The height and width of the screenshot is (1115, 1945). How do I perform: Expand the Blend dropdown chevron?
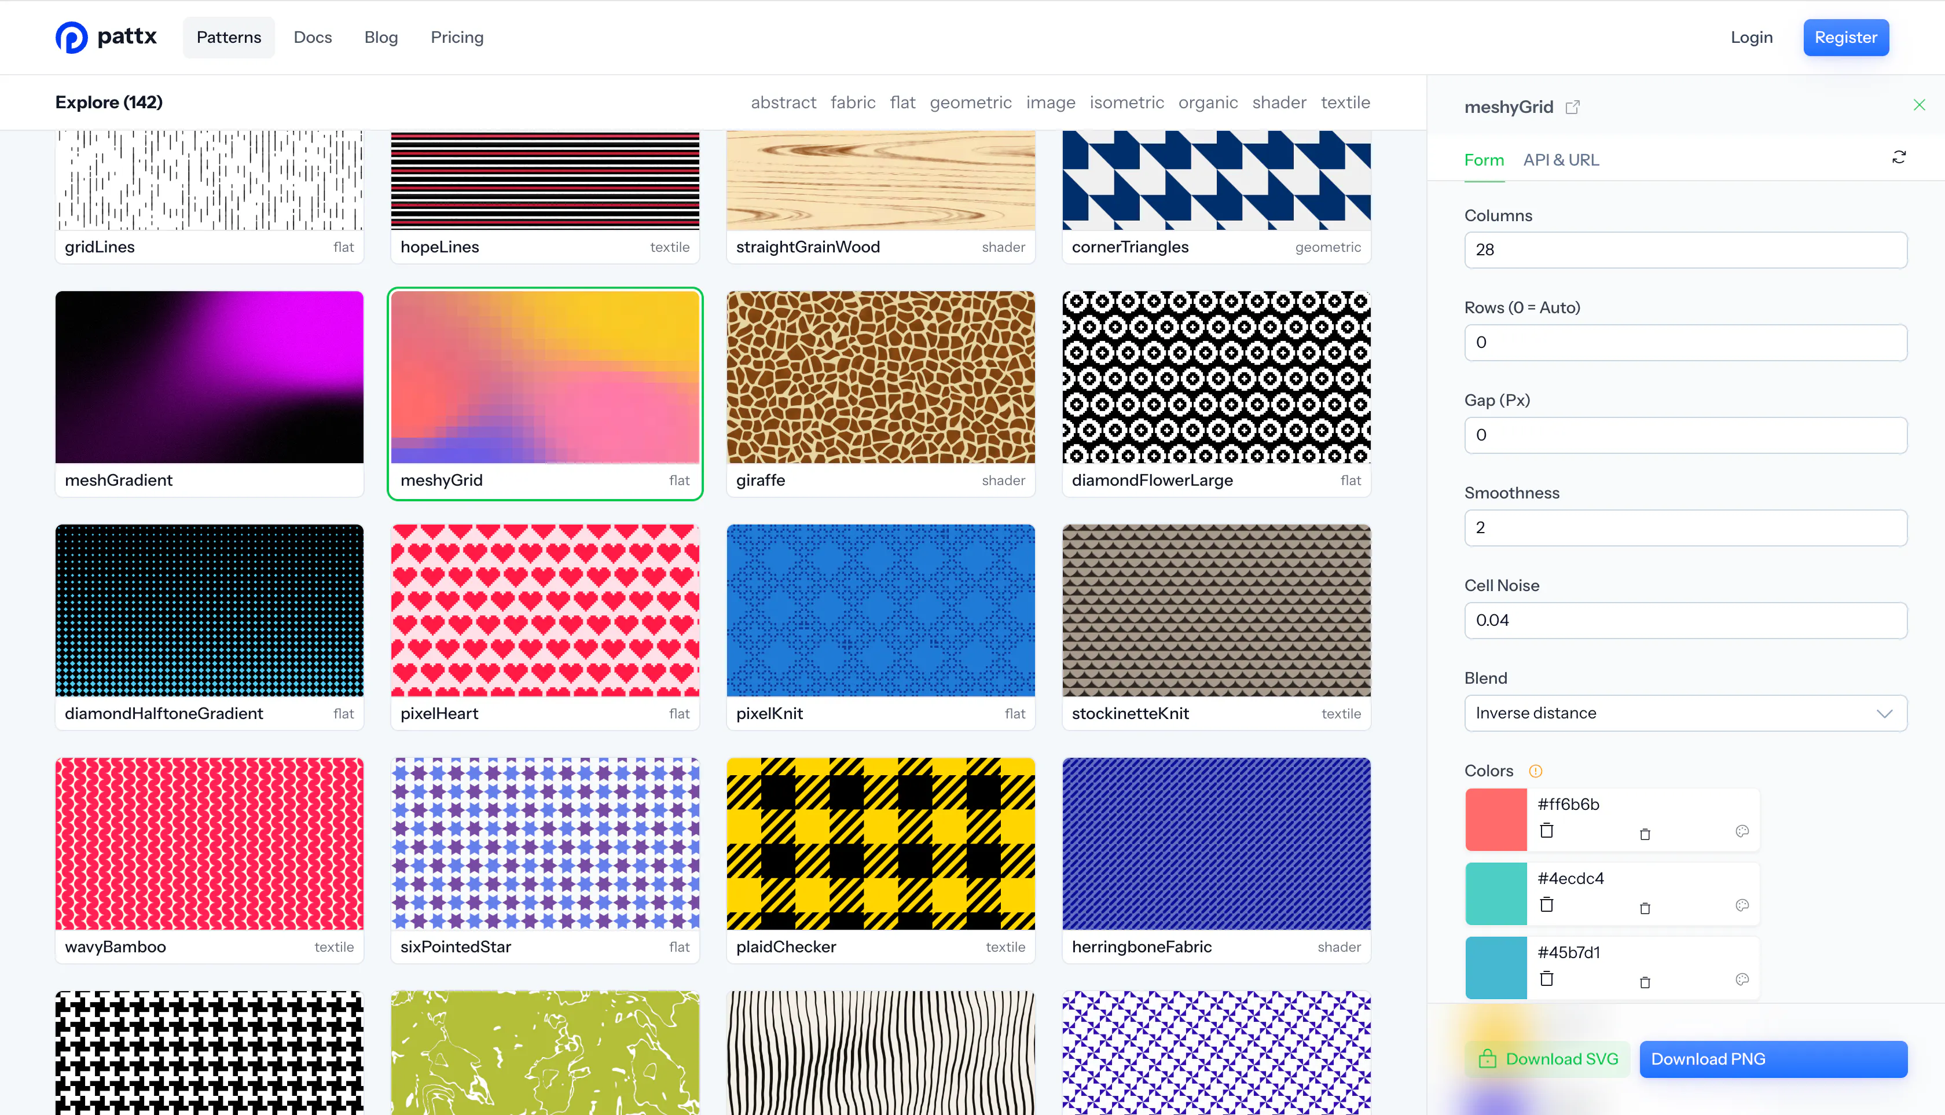click(x=1884, y=714)
